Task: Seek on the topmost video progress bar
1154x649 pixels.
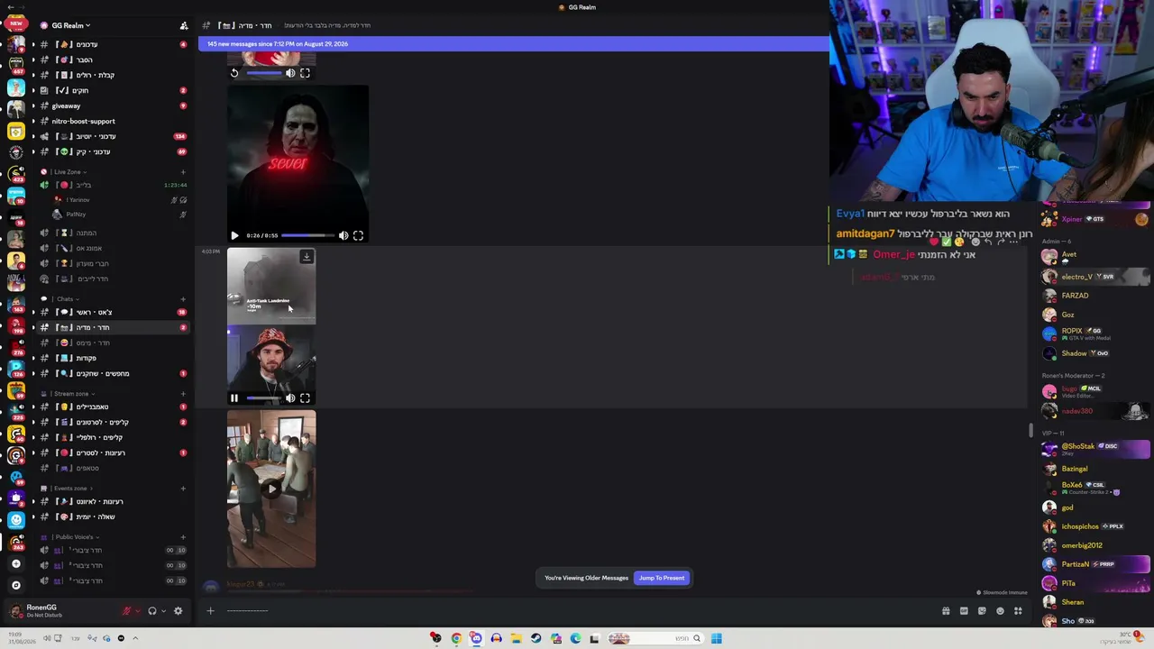Action: 263,73
